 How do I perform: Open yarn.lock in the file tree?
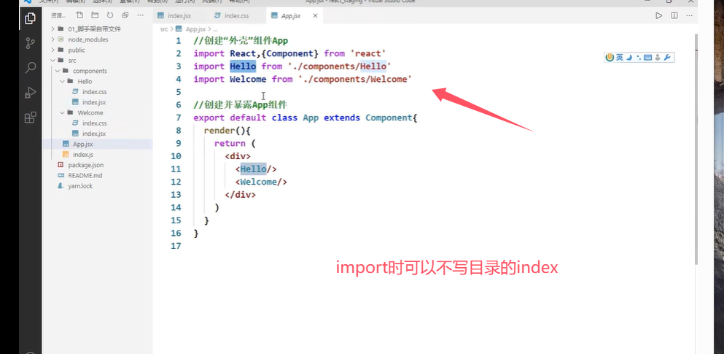point(80,186)
